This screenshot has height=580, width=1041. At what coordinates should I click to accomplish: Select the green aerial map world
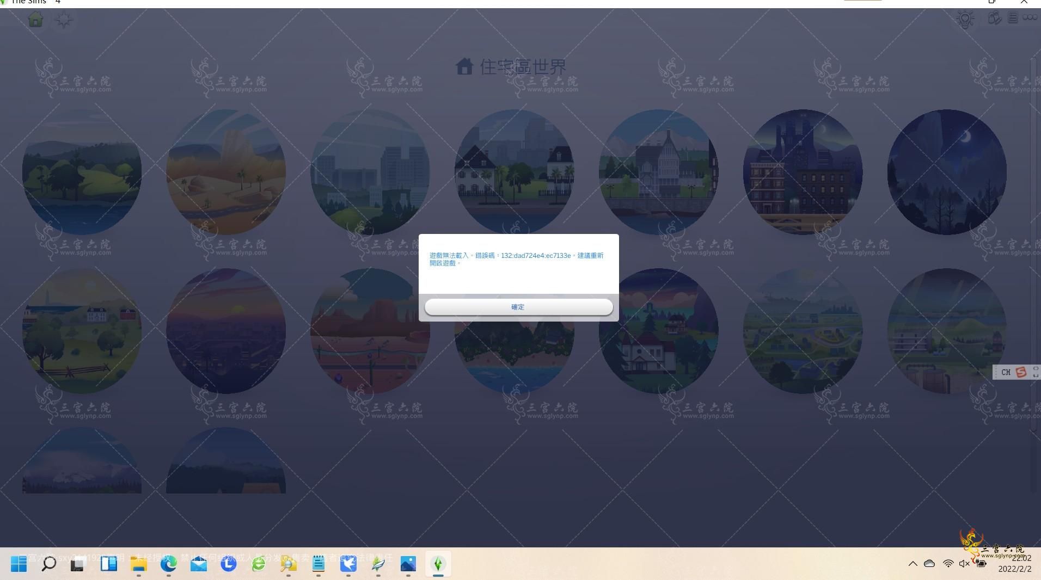pyautogui.click(x=803, y=331)
